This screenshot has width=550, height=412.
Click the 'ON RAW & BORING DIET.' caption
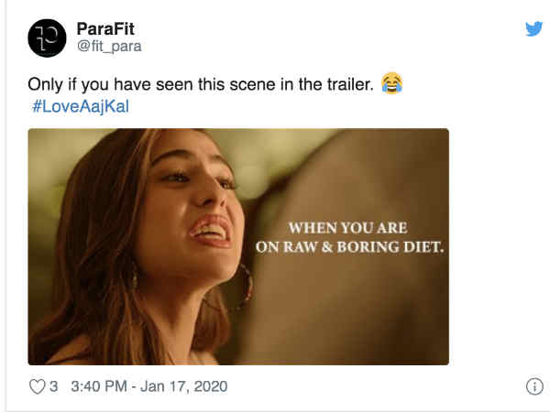349,246
